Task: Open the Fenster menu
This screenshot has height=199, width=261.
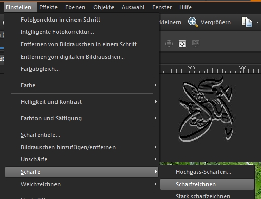Action: [162, 7]
